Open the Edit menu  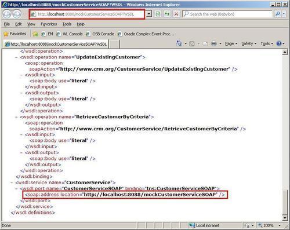coord(19,24)
